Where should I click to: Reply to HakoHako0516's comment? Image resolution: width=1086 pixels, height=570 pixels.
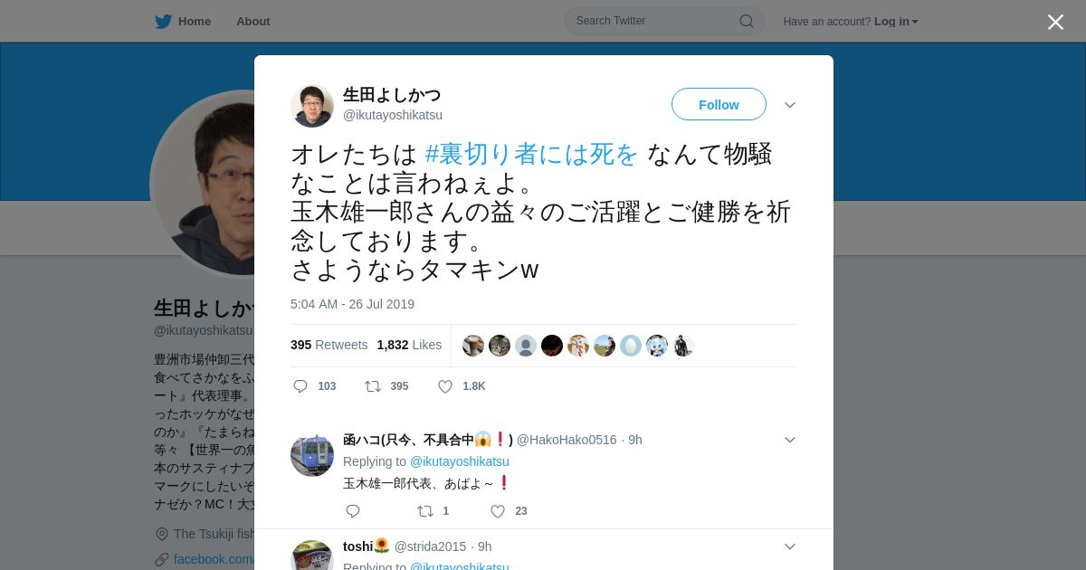click(x=353, y=511)
